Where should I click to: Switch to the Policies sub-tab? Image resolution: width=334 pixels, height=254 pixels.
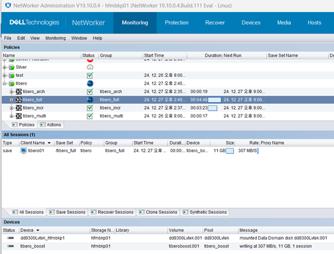[23, 125]
